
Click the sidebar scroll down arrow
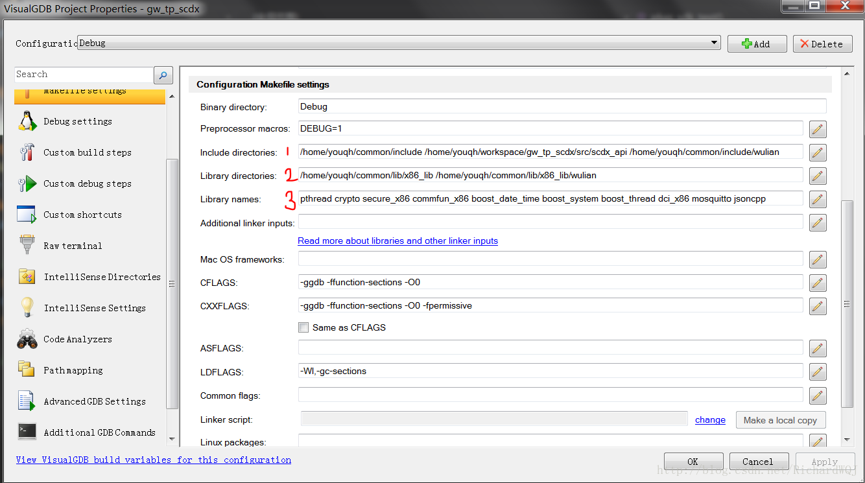[172, 440]
